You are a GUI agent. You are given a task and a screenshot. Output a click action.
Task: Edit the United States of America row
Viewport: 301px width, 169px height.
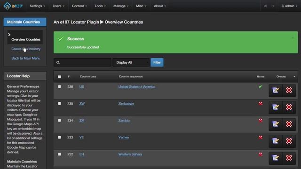click(276, 90)
